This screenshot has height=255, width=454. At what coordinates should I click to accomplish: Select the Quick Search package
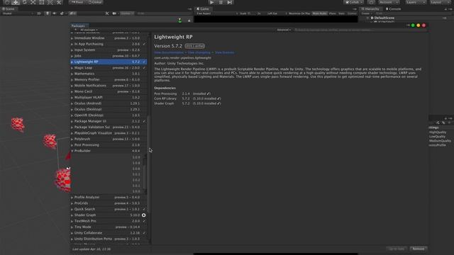109,210
